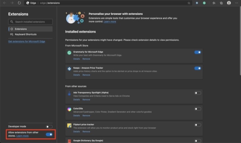Open Details for Keepa
The image size is (241, 143).
(76, 75)
